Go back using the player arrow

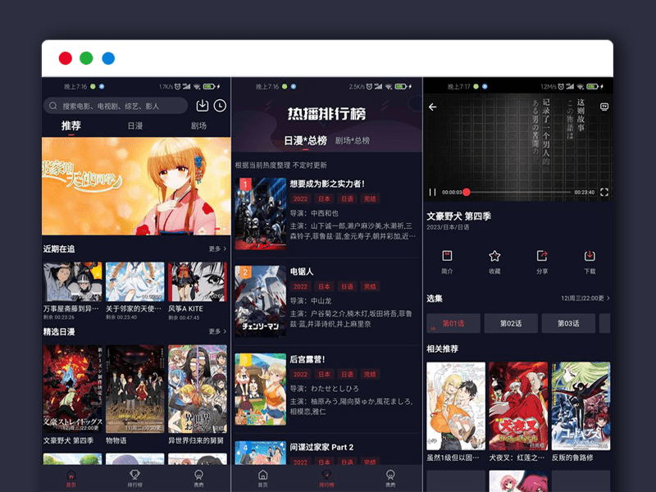coord(433,107)
